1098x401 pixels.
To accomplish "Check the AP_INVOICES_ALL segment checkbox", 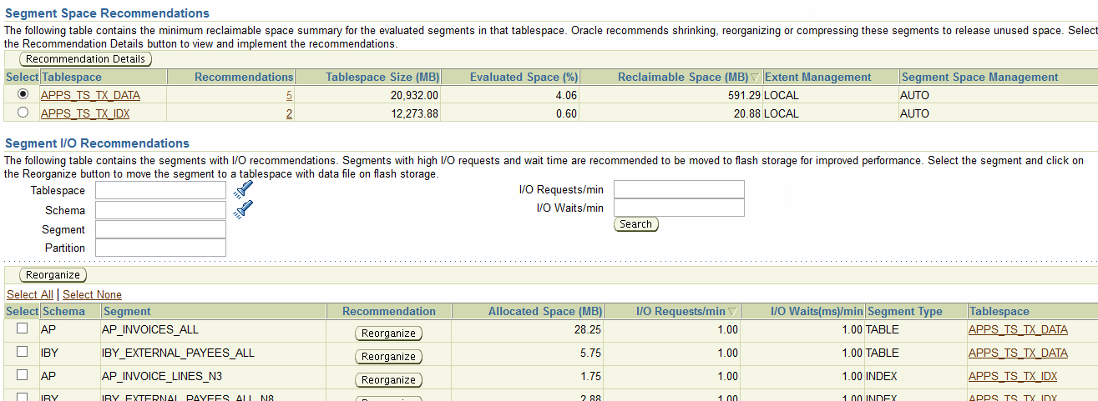I will [23, 328].
